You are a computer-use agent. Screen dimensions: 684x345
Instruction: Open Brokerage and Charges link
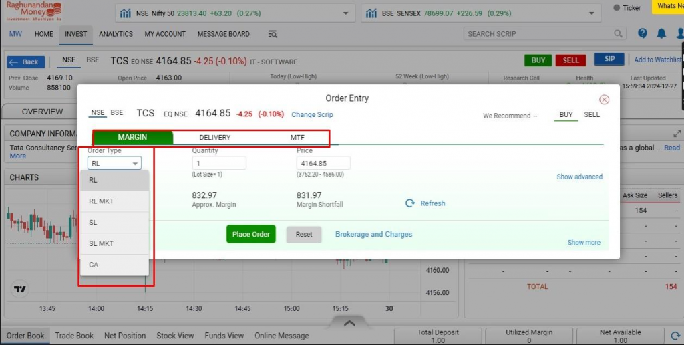(373, 234)
